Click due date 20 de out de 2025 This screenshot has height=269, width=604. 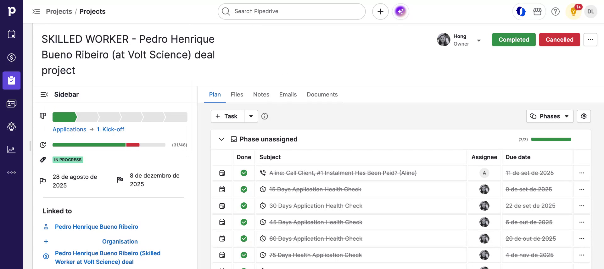point(531,239)
